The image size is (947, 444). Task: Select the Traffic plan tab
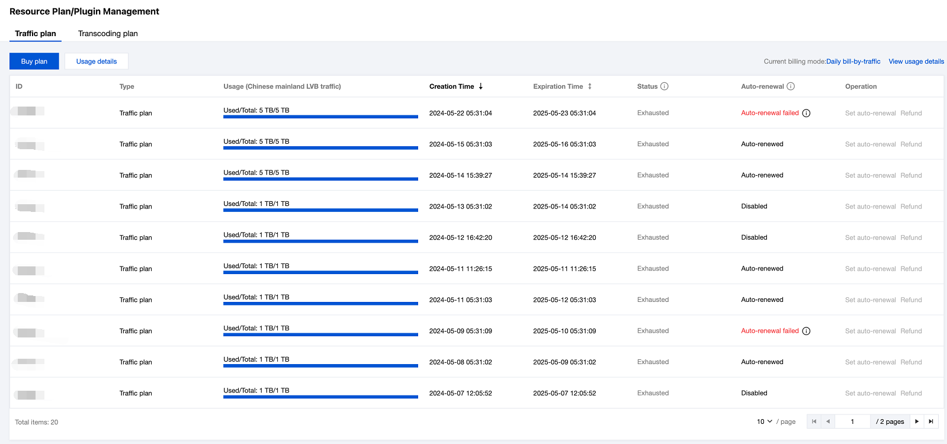36,34
